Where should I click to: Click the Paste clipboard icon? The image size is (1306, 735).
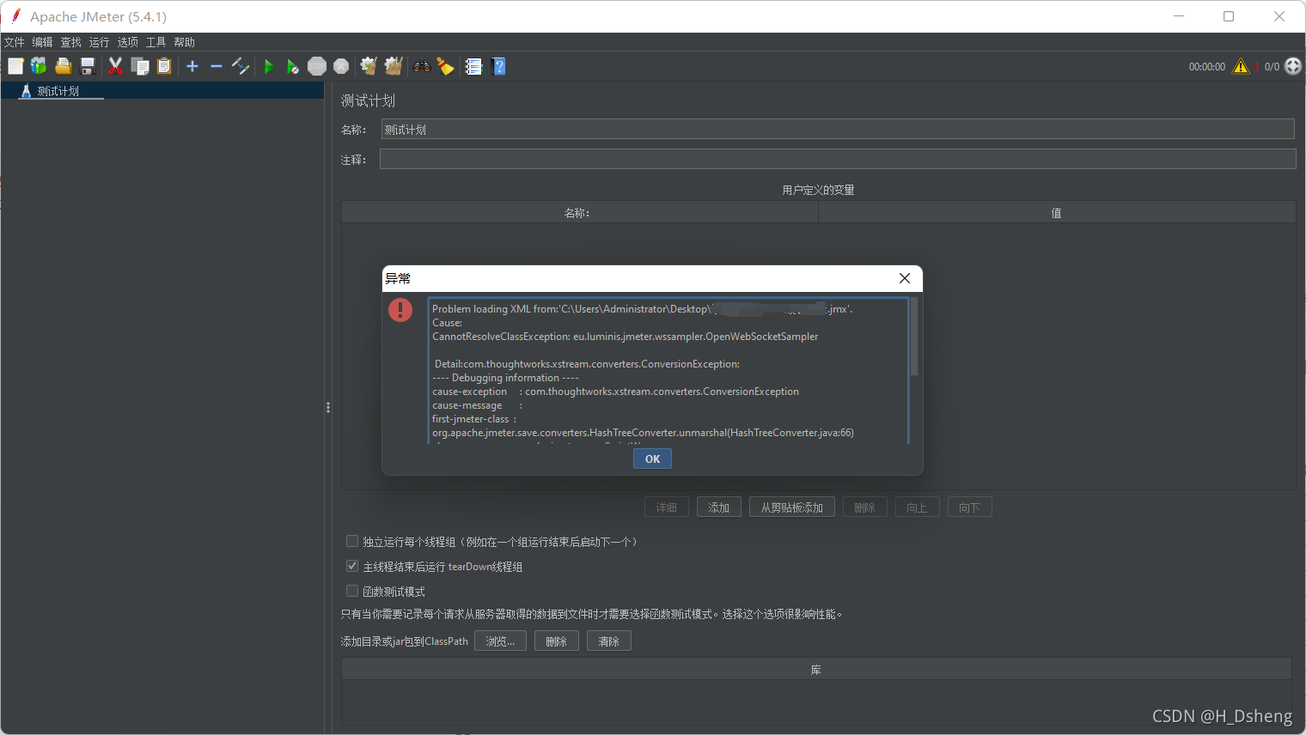(x=164, y=66)
